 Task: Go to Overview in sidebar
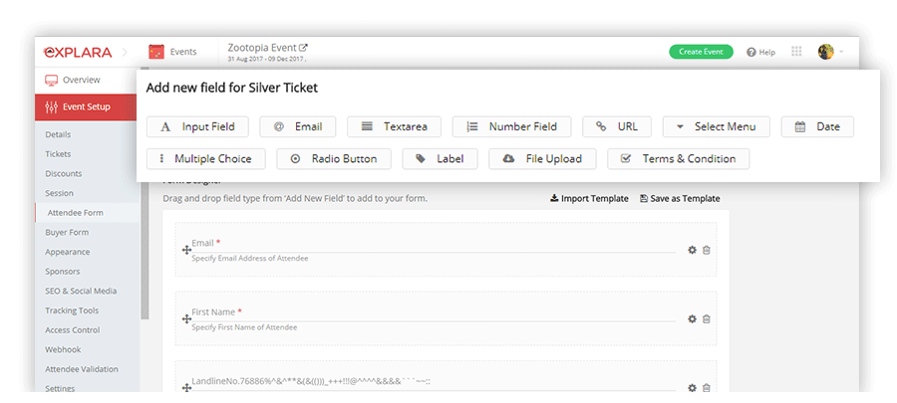[x=86, y=80]
